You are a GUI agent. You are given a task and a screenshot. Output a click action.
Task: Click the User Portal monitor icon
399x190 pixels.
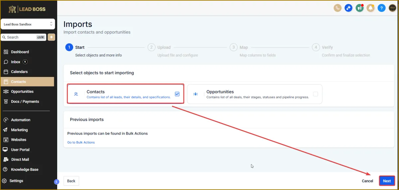pos(5,150)
